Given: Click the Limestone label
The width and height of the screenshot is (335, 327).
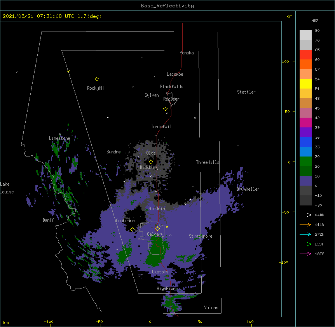Looking at the screenshot, I should pos(59,138).
